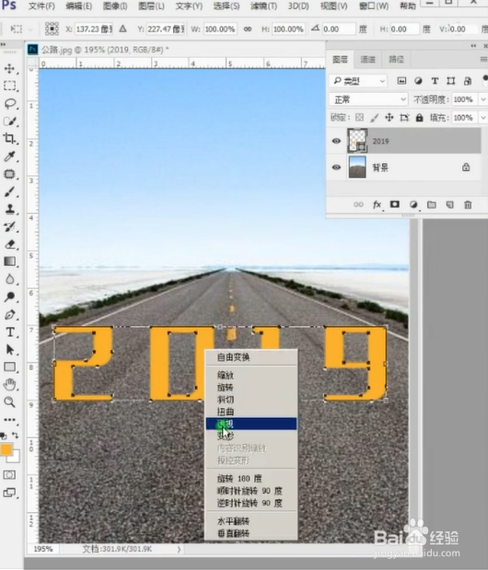Choose 自由变换 in the context menu
488x570 pixels.
251,357
